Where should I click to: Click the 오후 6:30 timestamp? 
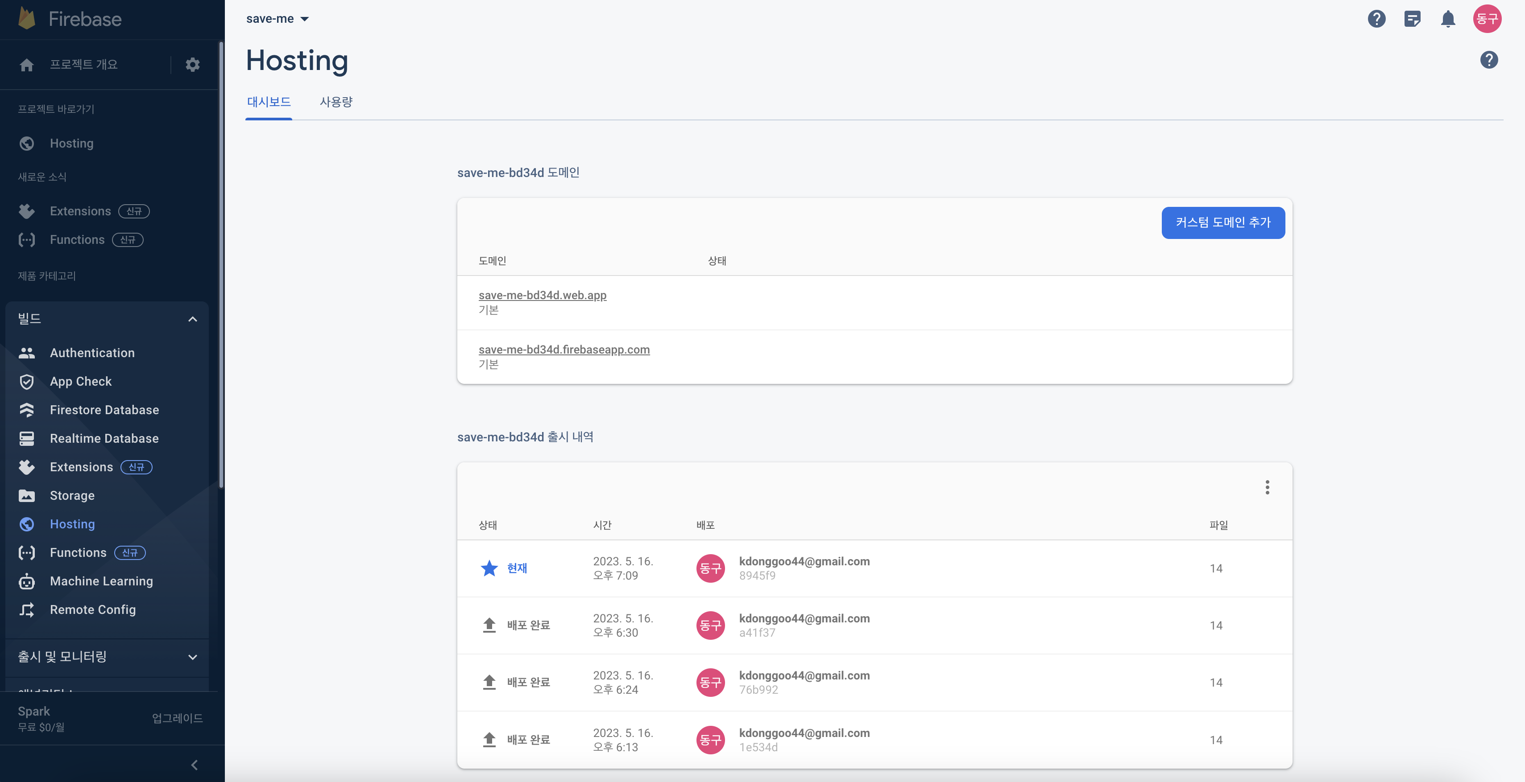click(616, 633)
